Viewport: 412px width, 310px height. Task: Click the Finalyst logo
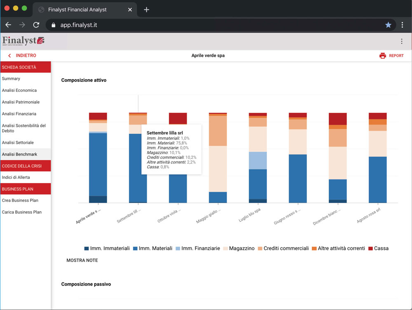click(x=23, y=41)
